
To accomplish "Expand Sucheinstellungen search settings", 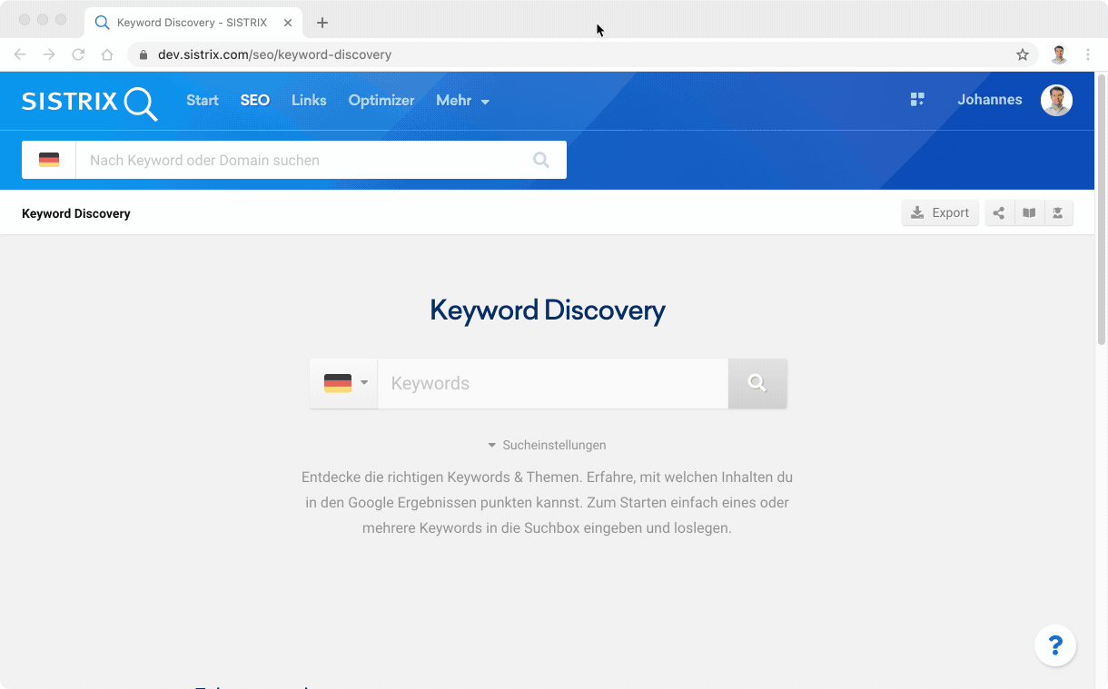I will 547,445.
